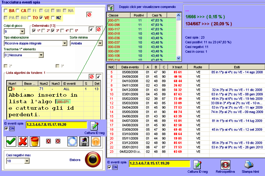Start processing with the round red Elabora button

[x=93, y=159]
